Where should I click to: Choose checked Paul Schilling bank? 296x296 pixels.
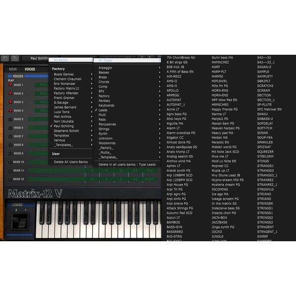(x=71, y=126)
